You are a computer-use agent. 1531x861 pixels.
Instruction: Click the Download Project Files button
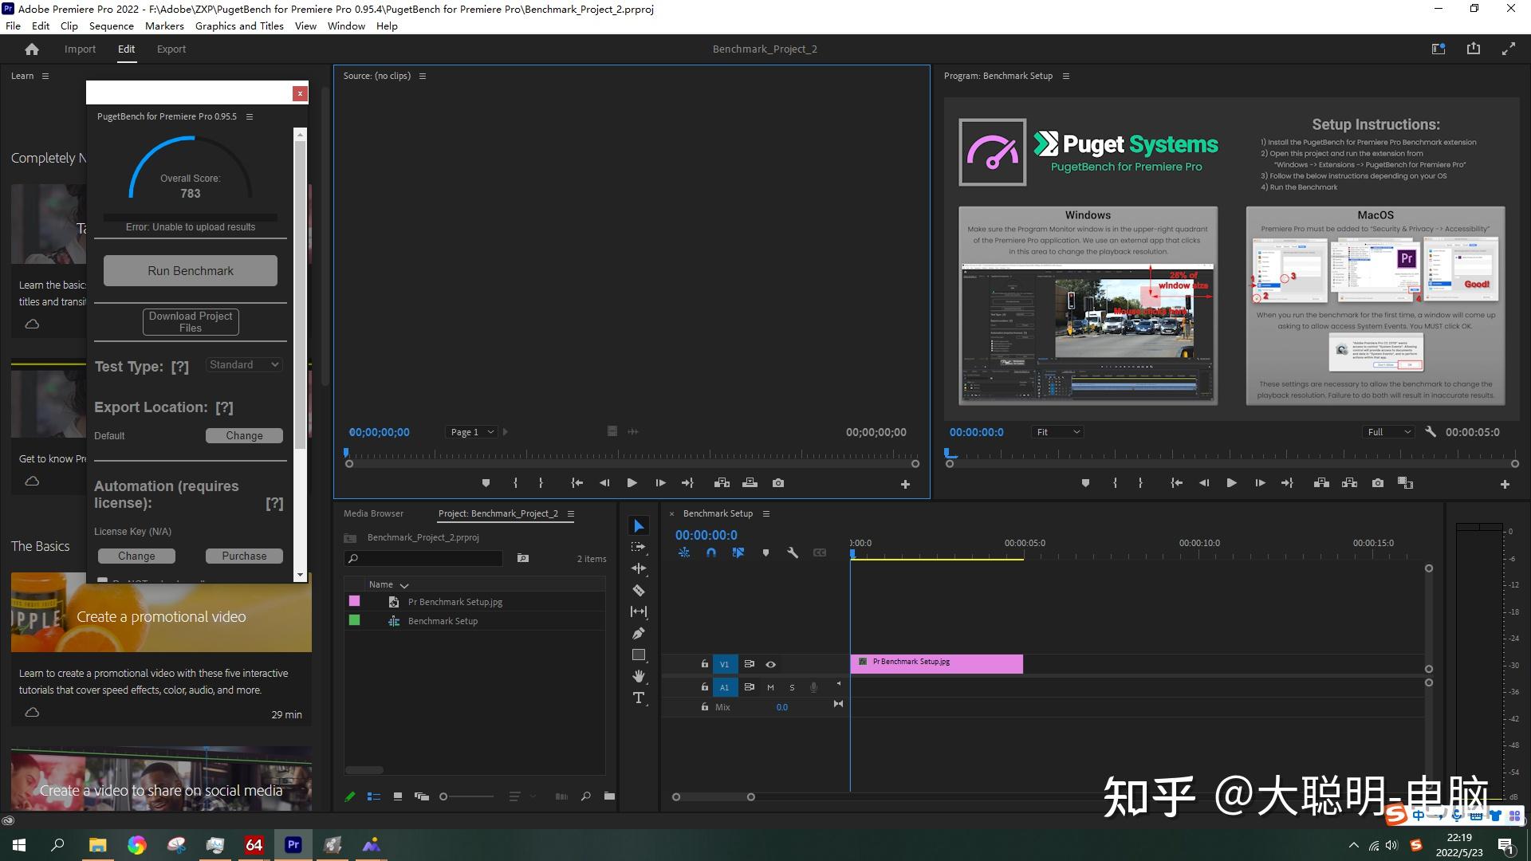[x=191, y=322]
